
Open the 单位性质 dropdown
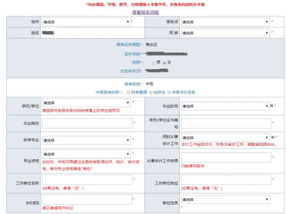pos(225,200)
